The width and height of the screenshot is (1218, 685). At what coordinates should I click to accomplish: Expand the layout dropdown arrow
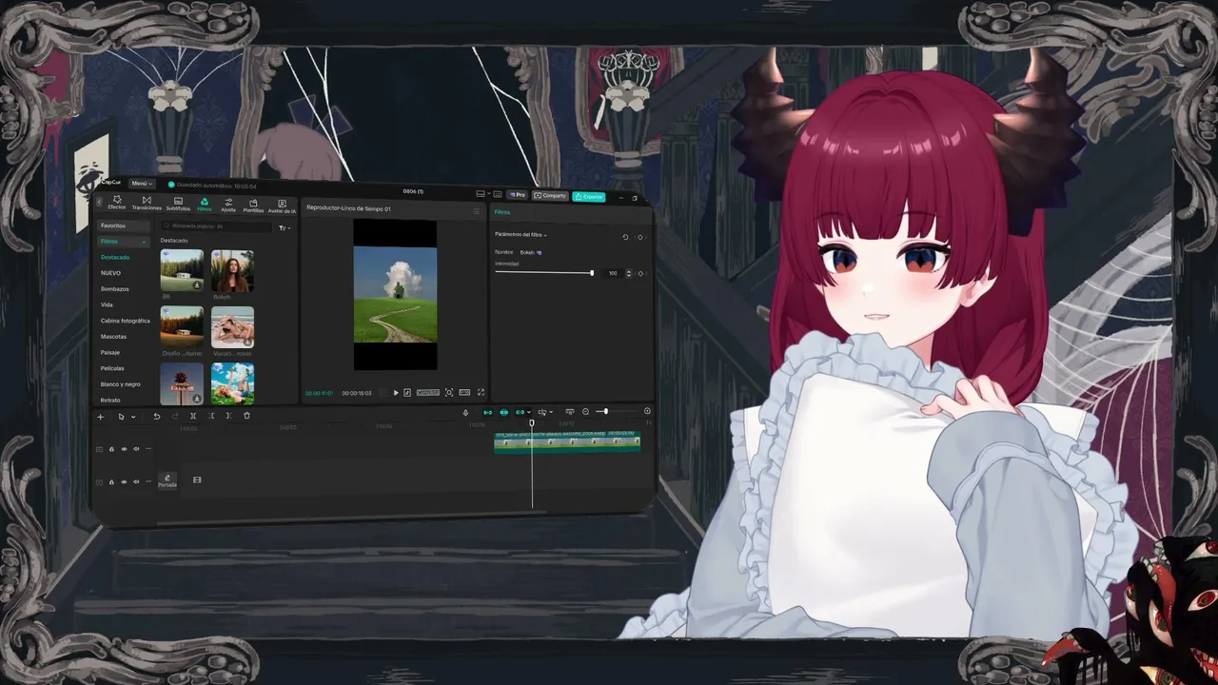pyautogui.click(x=489, y=195)
